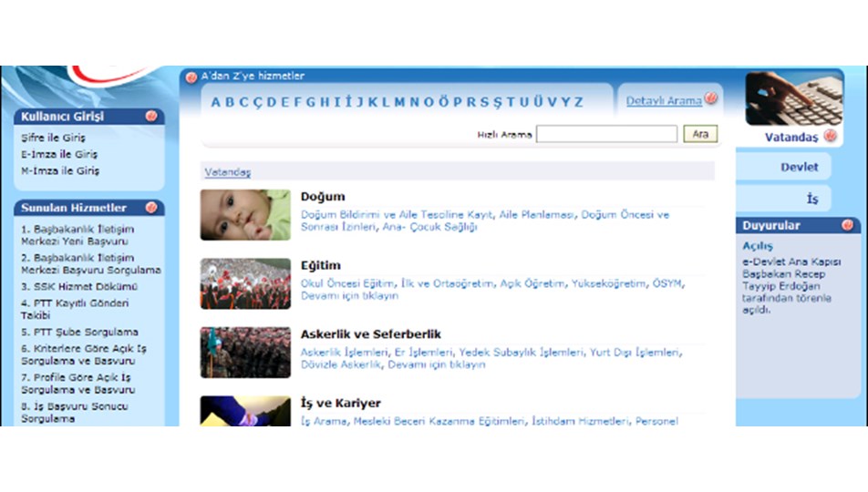Switch to the İş tab
The image size is (868, 492).
click(x=811, y=199)
